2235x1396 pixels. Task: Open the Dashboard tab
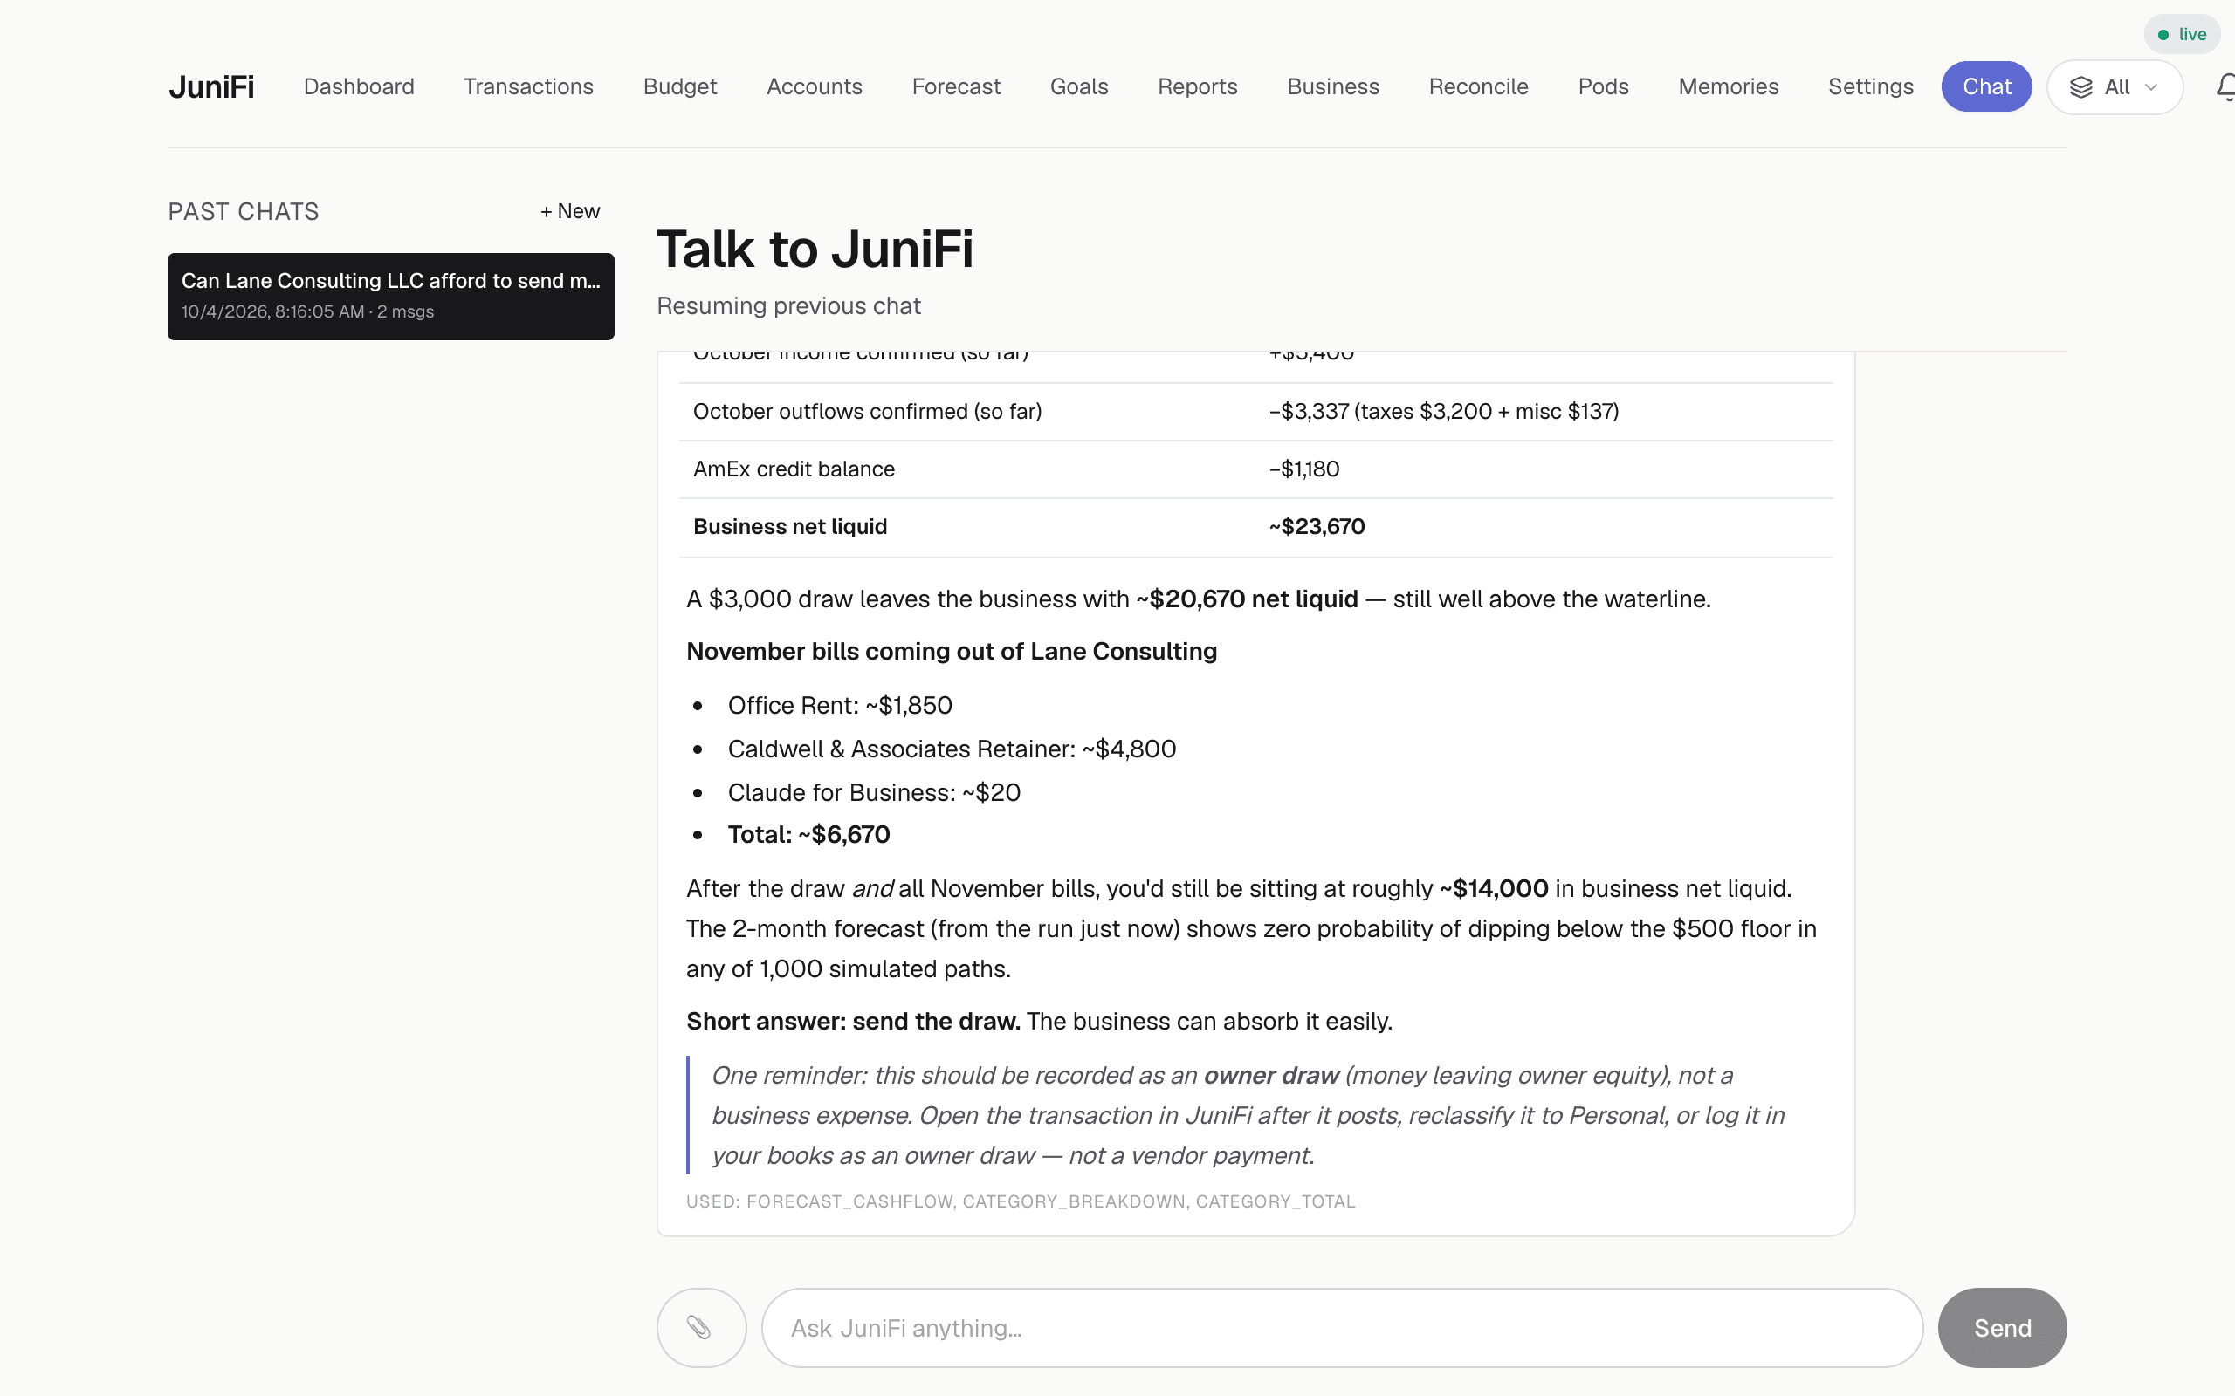pos(358,86)
